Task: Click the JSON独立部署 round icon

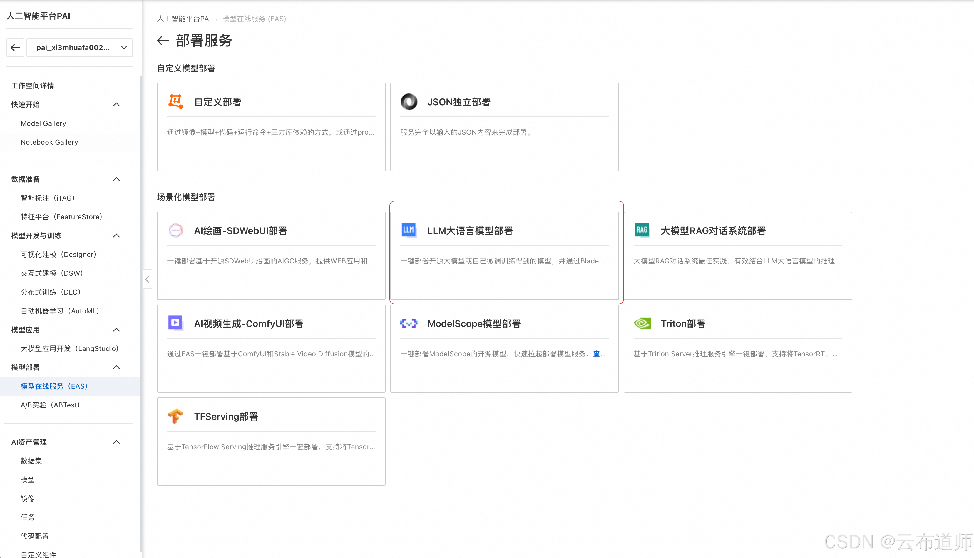Action: tap(409, 102)
